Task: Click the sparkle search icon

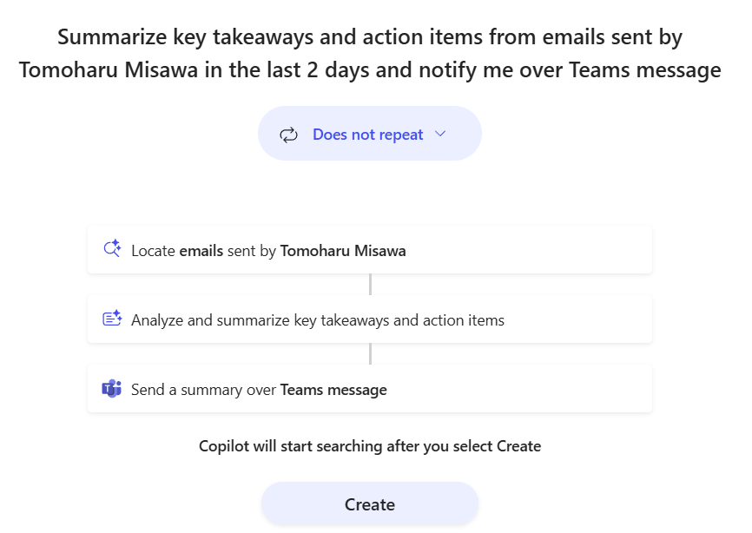Action: [x=112, y=249]
